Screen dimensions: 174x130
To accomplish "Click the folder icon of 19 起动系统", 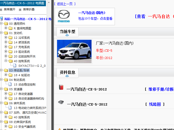I will [x=10, y=51].
